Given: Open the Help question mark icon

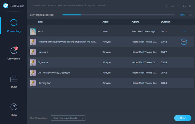Looking at the screenshot, I should pos(14,107).
